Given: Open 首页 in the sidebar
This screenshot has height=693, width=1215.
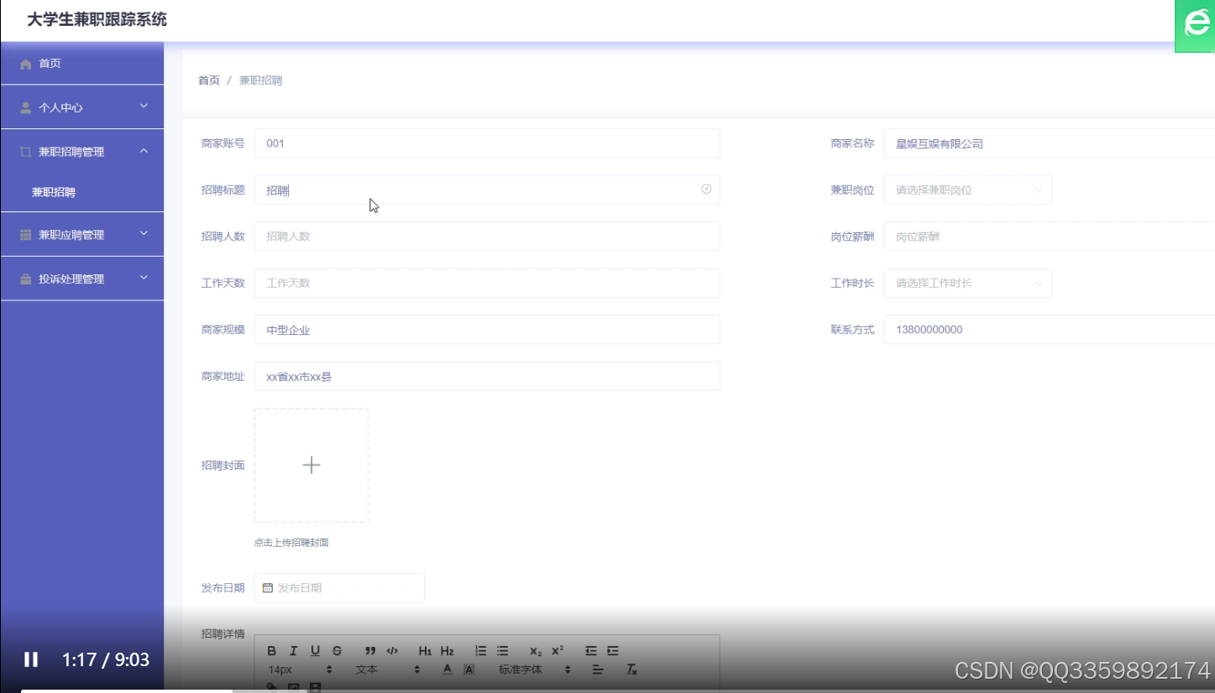Looking at the screenshot, I should tap(82, 64).
